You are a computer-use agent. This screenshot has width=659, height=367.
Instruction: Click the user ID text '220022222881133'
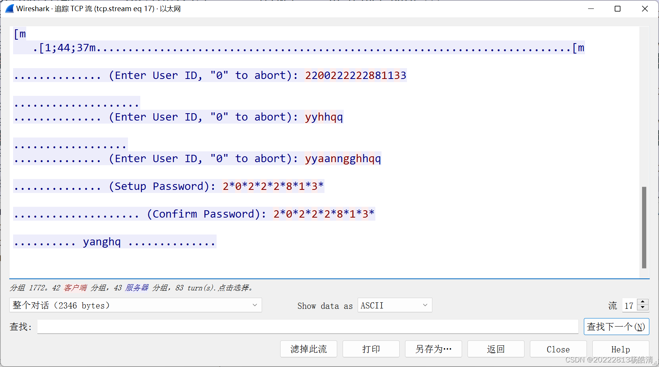tap(356, 75)
